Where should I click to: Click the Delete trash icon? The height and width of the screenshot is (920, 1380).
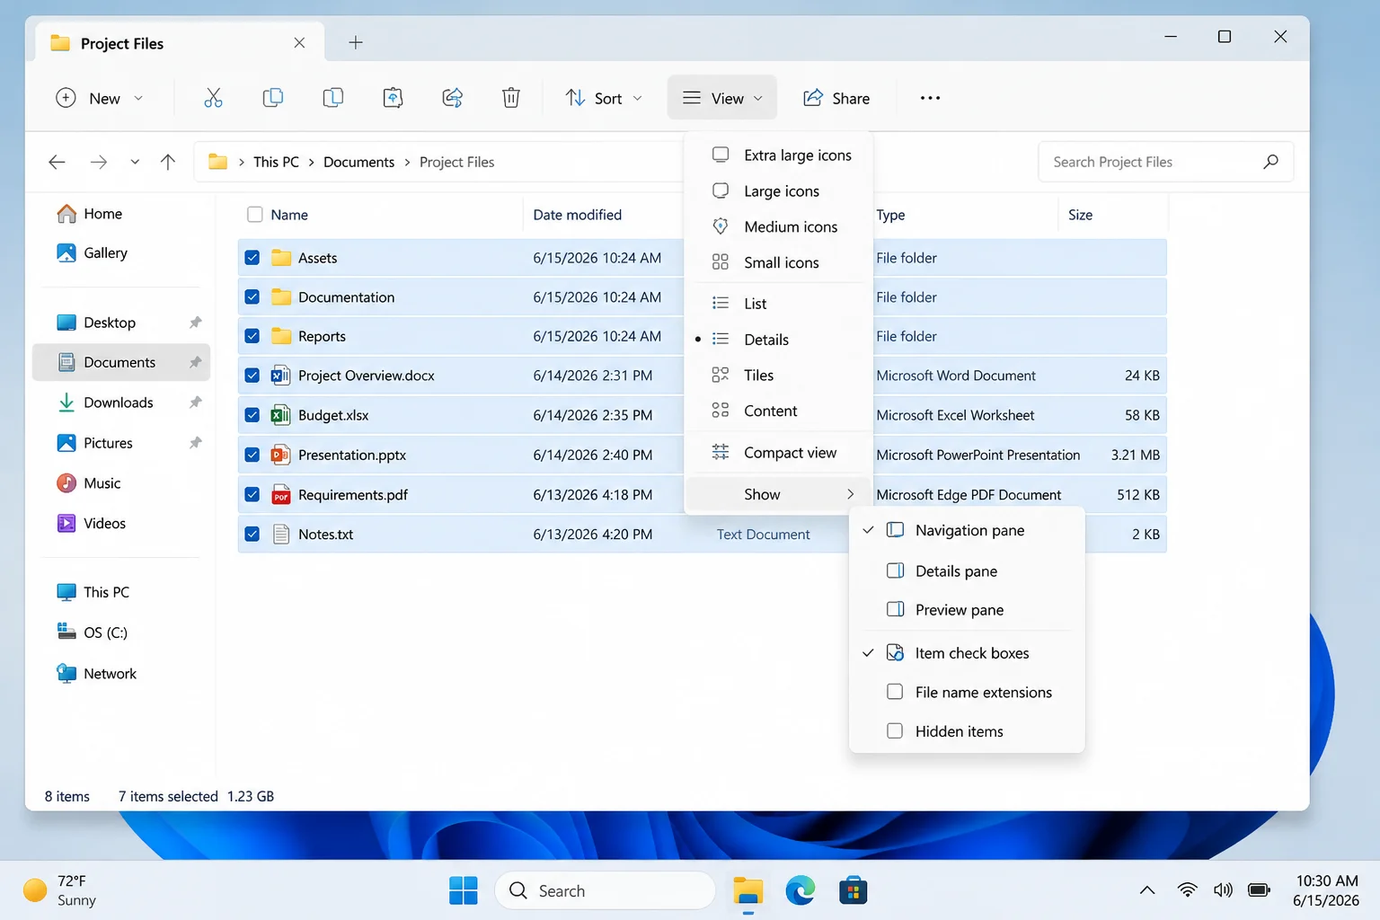click(x=511, y=98)
